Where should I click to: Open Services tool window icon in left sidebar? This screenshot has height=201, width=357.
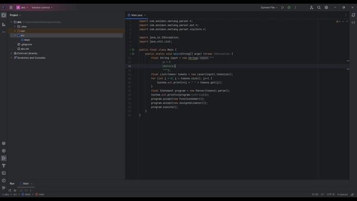pyautogui.click(x=4, y=151)
